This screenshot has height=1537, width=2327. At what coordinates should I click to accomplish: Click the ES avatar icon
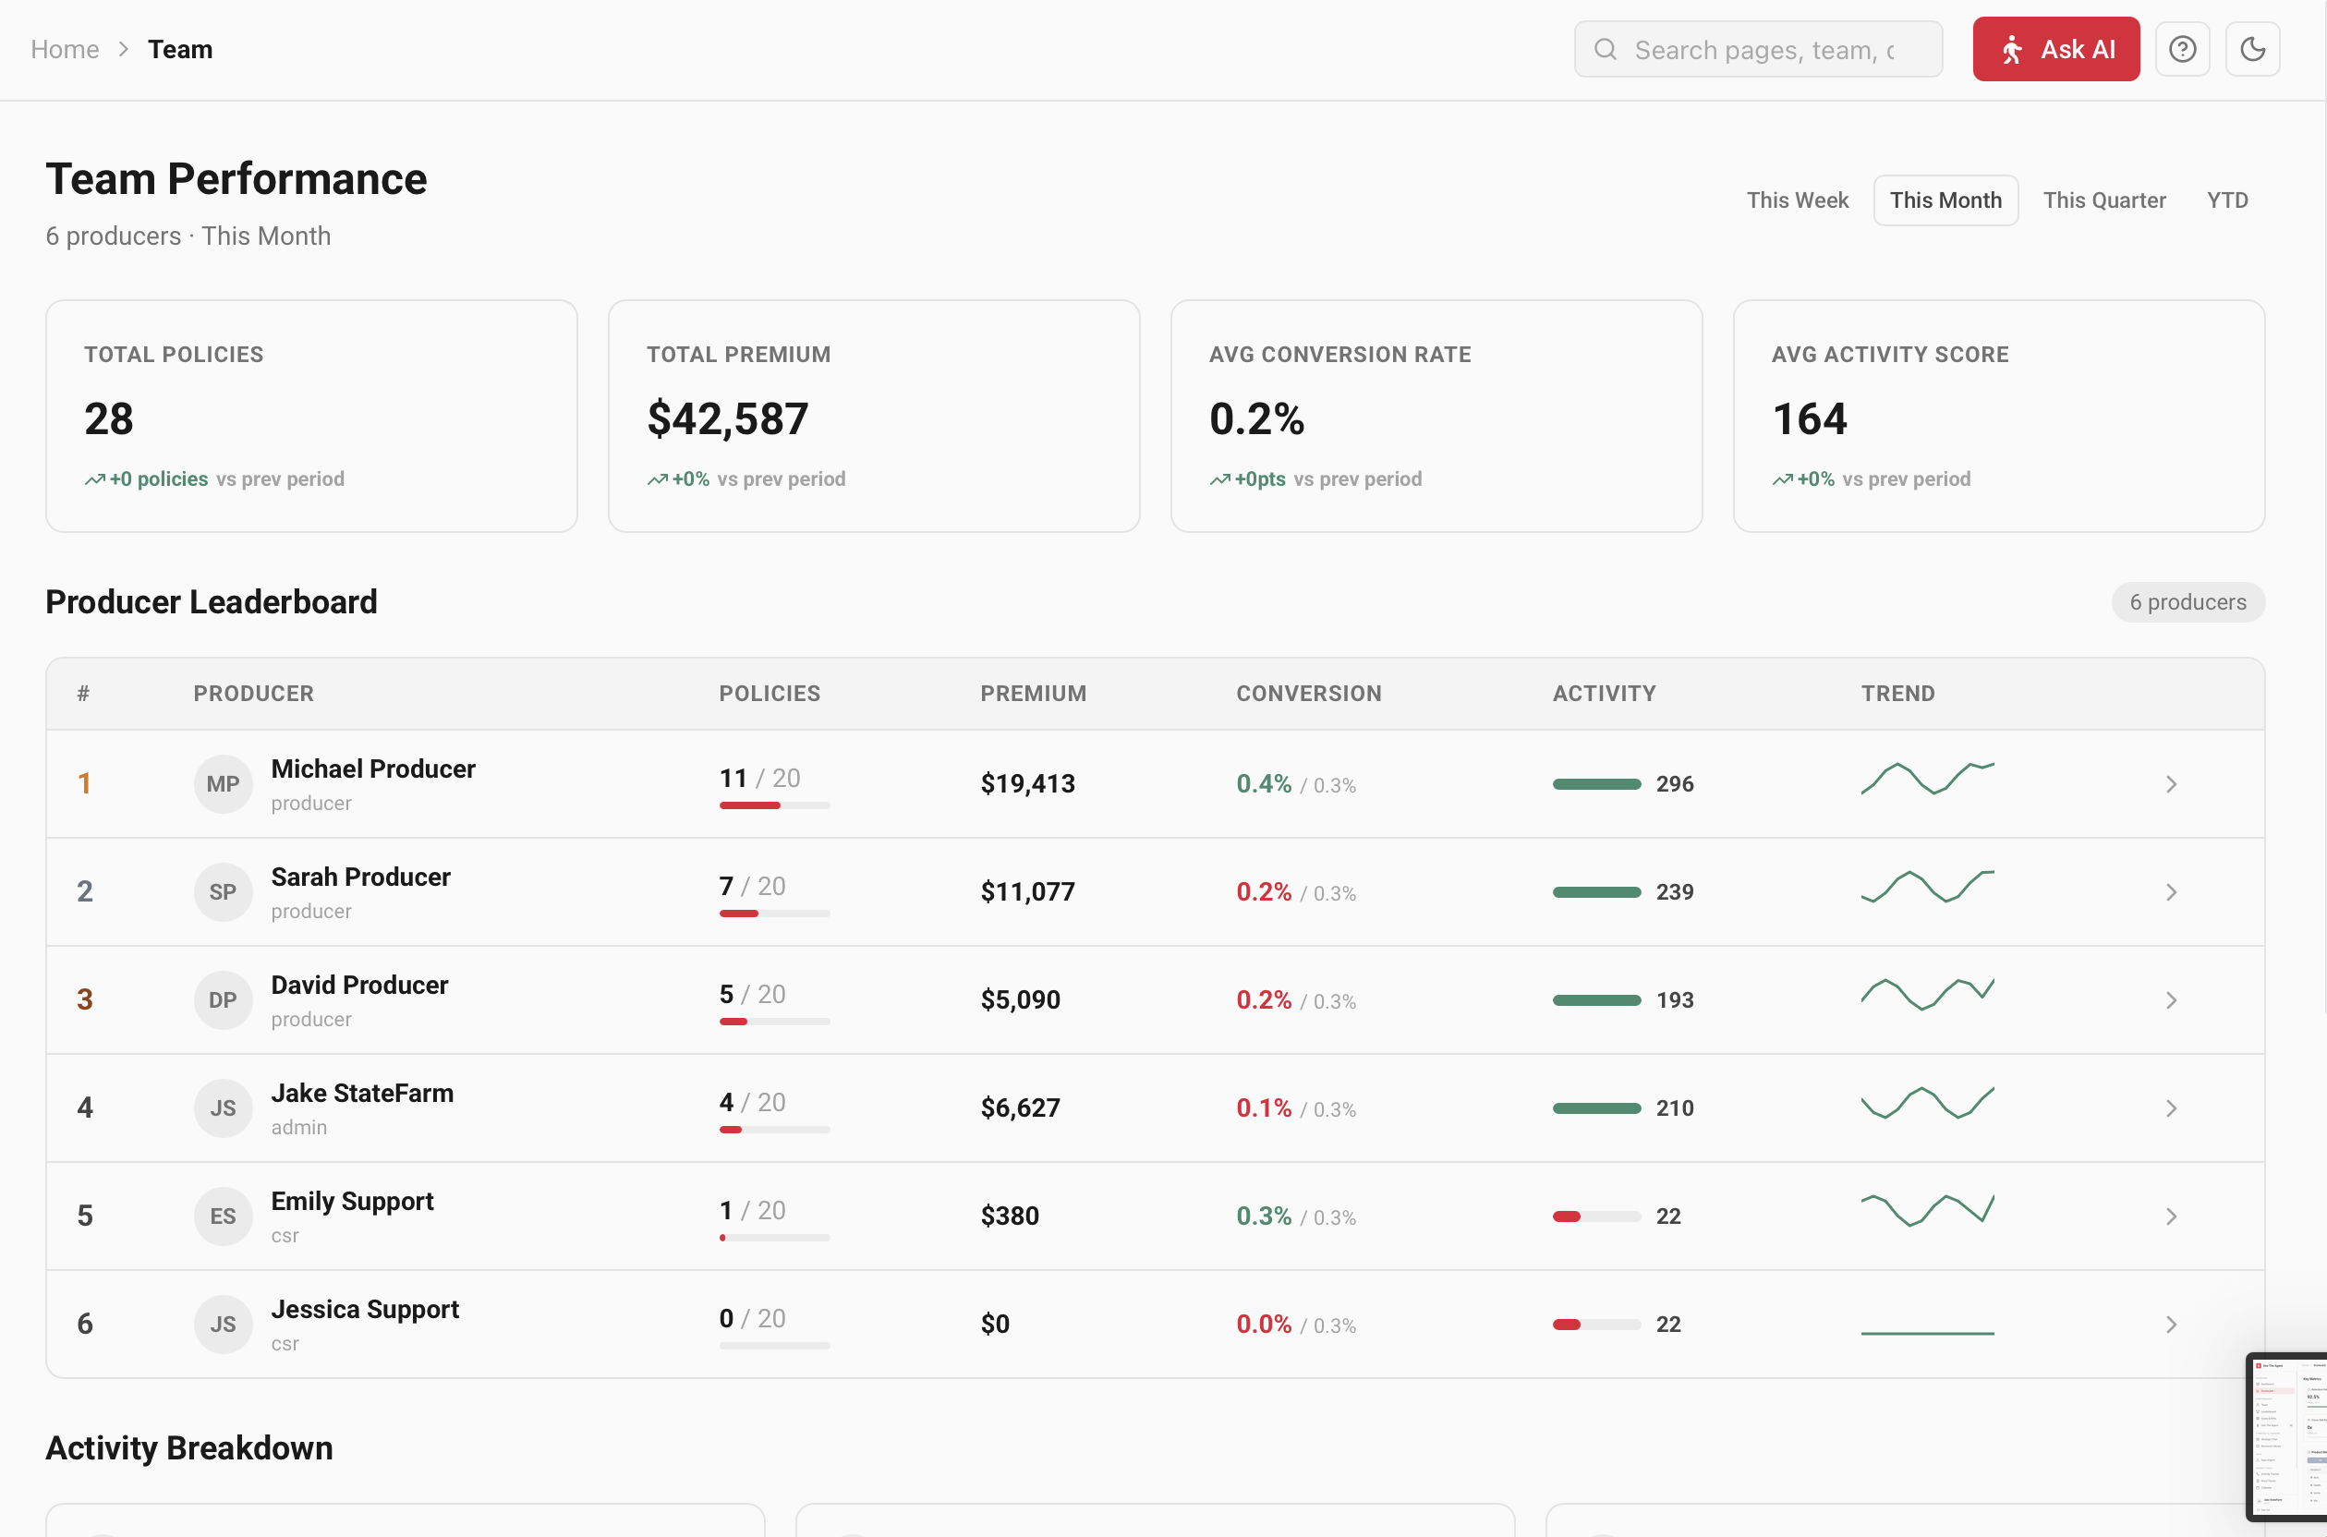tap(223, 1216)
